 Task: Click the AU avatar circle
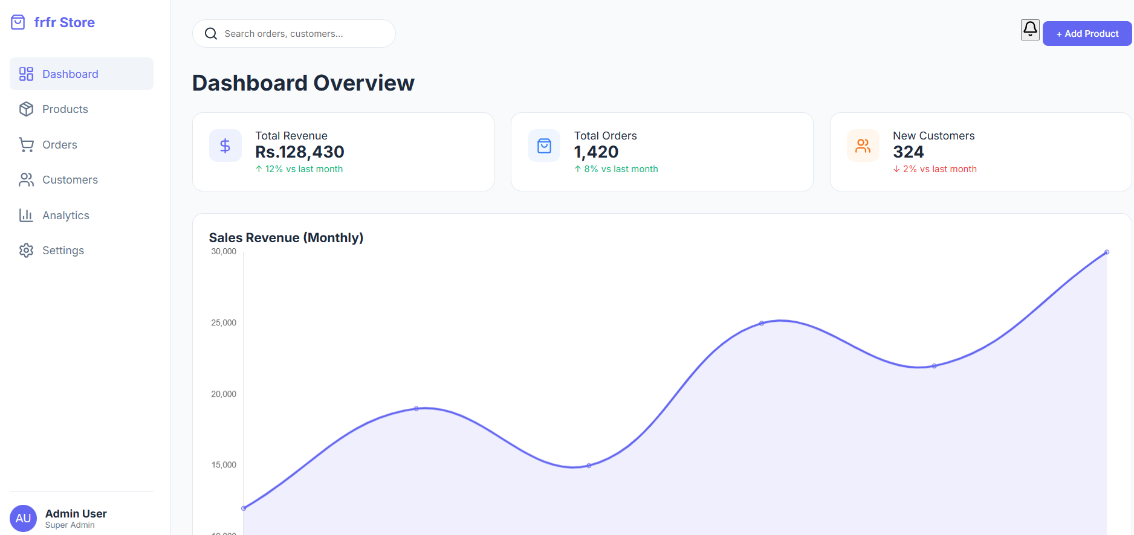pos(23,518)
